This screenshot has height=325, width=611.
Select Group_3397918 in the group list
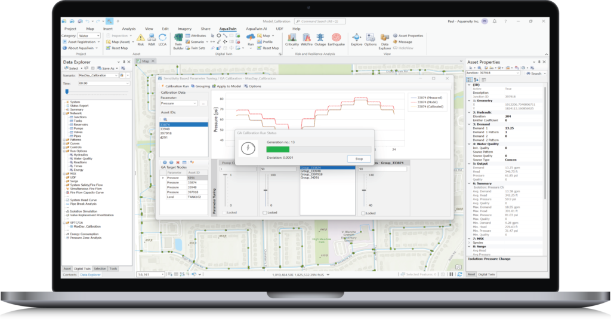328,174
